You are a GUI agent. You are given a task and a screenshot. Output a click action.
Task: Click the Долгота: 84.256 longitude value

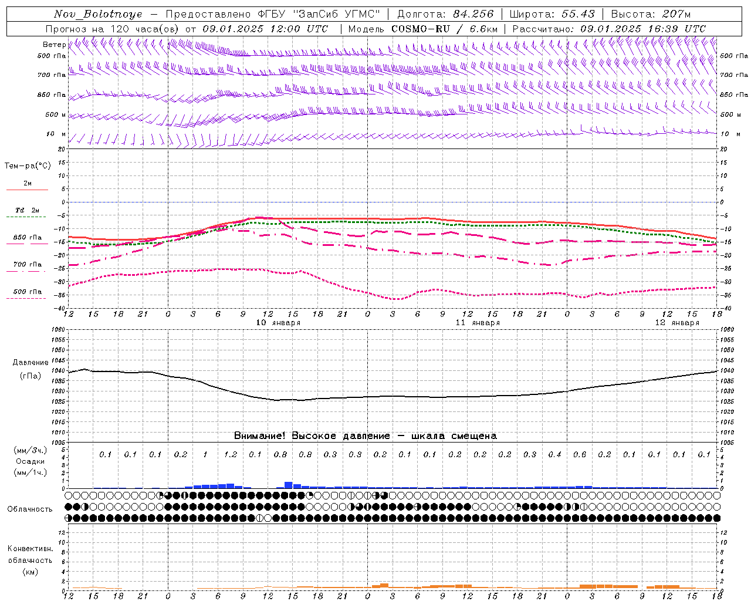tap(446, 14)
